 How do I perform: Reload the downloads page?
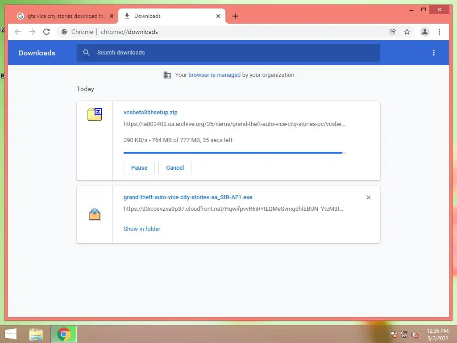[46, 32]
